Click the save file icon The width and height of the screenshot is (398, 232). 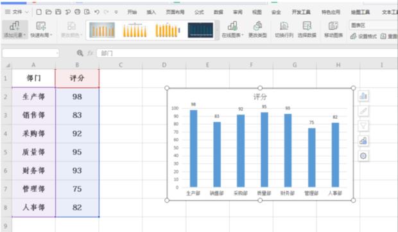(x=58, y=12)
